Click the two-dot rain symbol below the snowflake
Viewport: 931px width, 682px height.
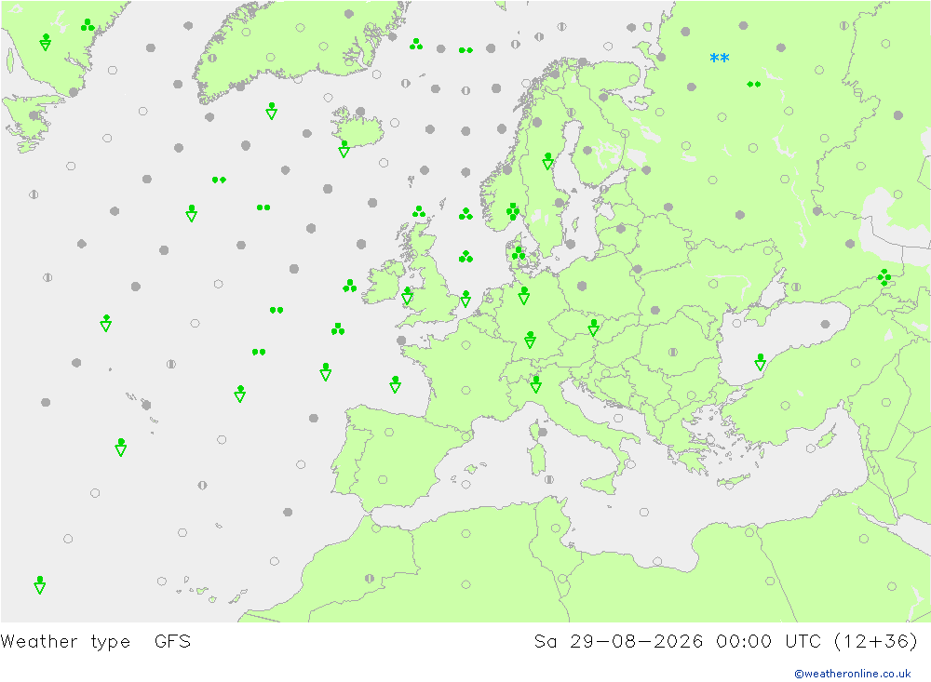pos(754,85)
